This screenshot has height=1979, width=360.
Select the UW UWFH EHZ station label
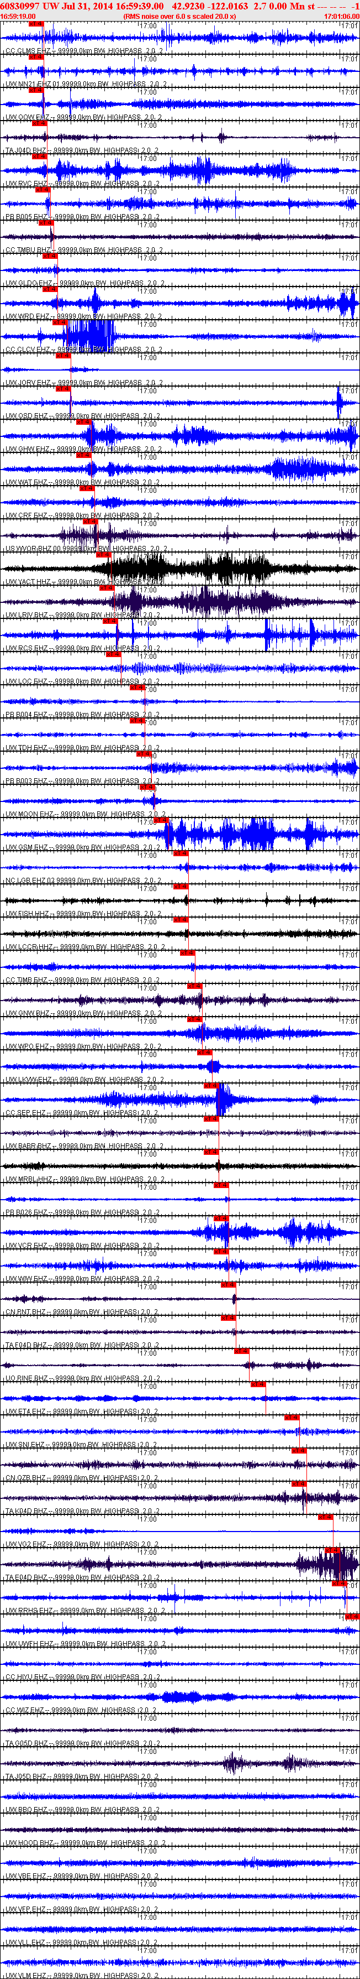pyautogui.click(x=85, y=1643)
